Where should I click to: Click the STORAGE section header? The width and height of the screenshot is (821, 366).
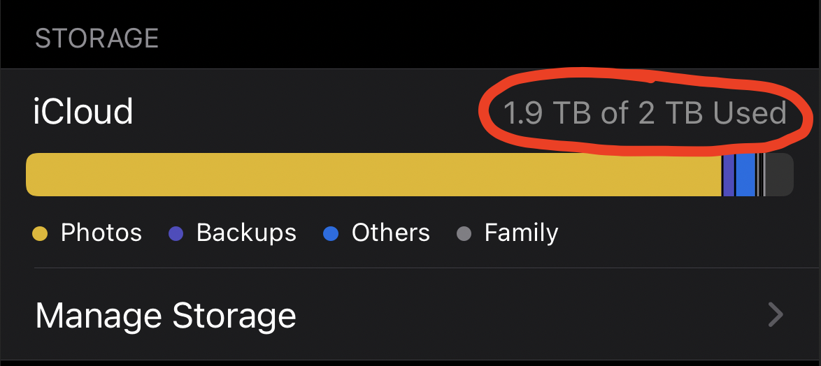point(97,38)
